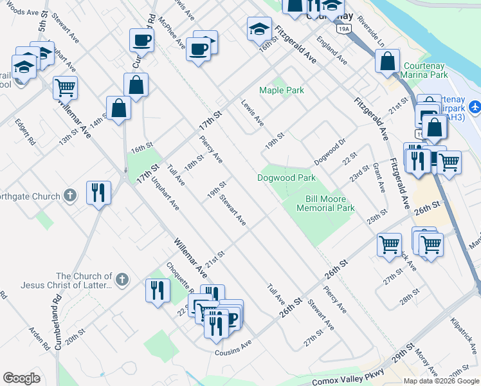Open the Map data ©2026 Google attribution
This screenshot has width=481, height=386.
pos(441,381)
